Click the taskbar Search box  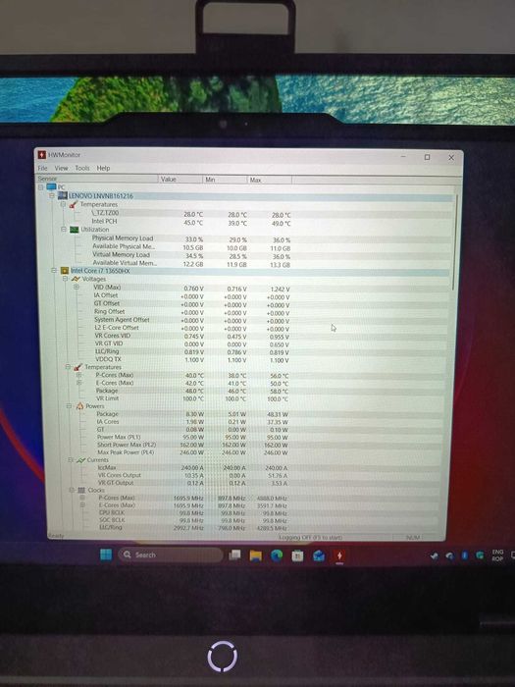[x=171, y=555]
